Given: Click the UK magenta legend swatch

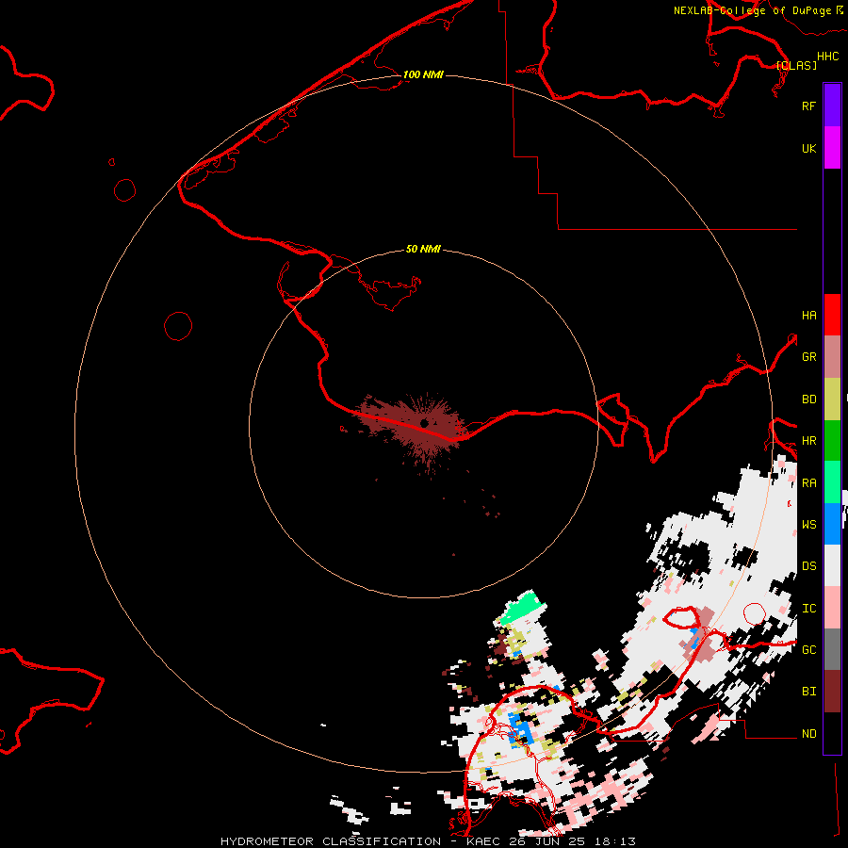Looking at the screenshot, I should pyautogui.click(x=832, y=148).
